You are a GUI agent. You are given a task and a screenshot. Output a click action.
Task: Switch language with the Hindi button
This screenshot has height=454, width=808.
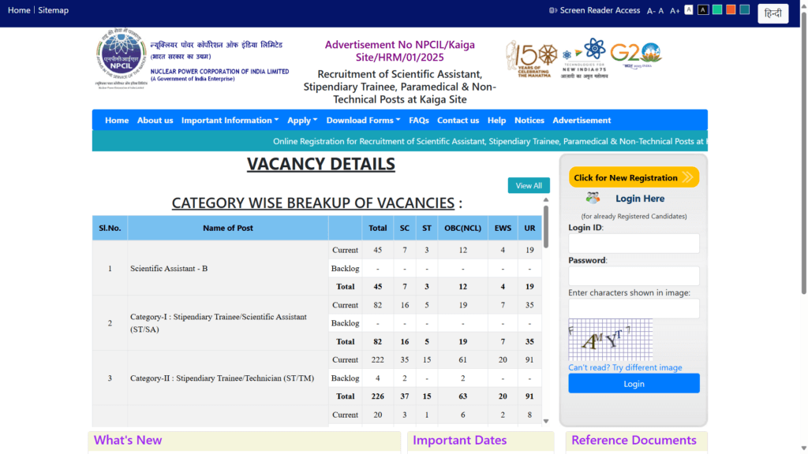coord(773,13)
